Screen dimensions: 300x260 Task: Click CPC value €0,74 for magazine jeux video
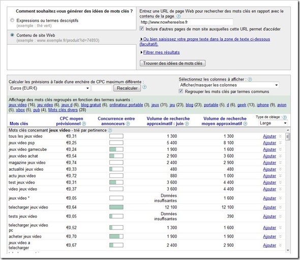click(x=71, y=163)
